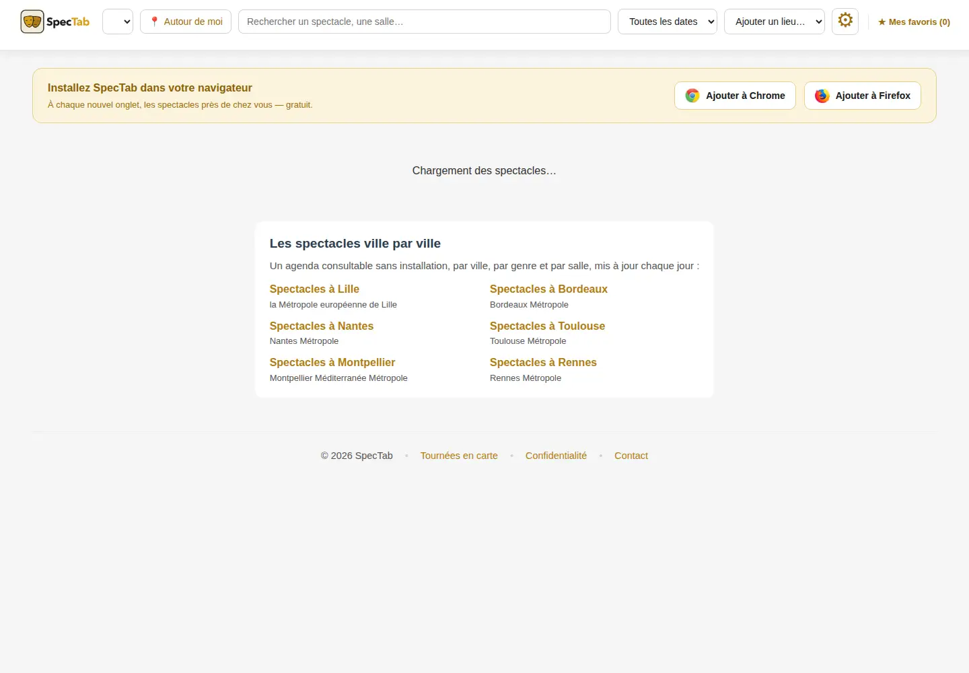Viewport: 969px width, 673px height.
Task: Click the text "Chargement des spectacles…"
Action: pos(485,170)
